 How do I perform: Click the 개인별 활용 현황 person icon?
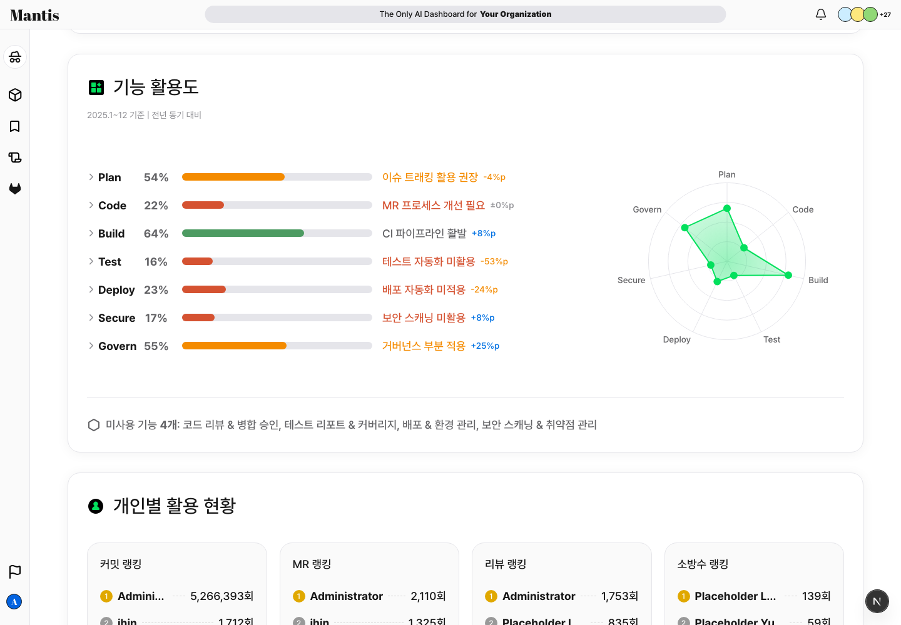click(96, 506)
